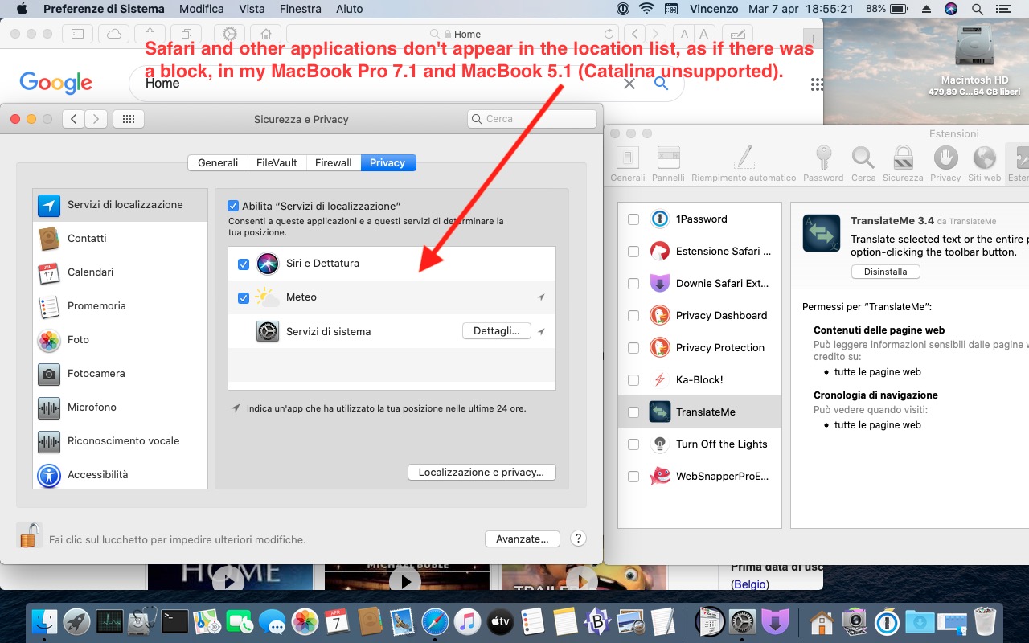Click the Safari share button

coord(150,34)
